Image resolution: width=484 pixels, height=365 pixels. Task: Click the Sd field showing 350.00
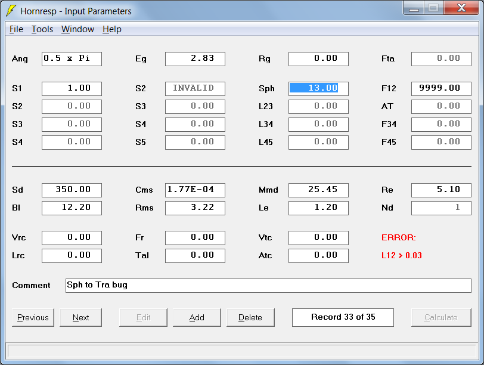[72, 190]
